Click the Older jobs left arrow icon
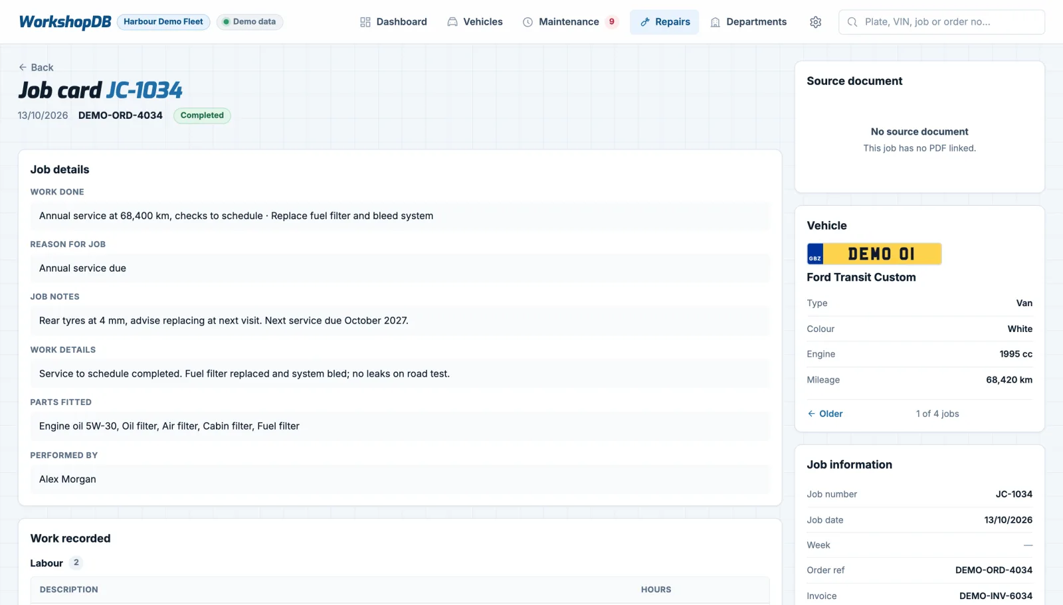1063x605 pixels. tap(811, 414)
